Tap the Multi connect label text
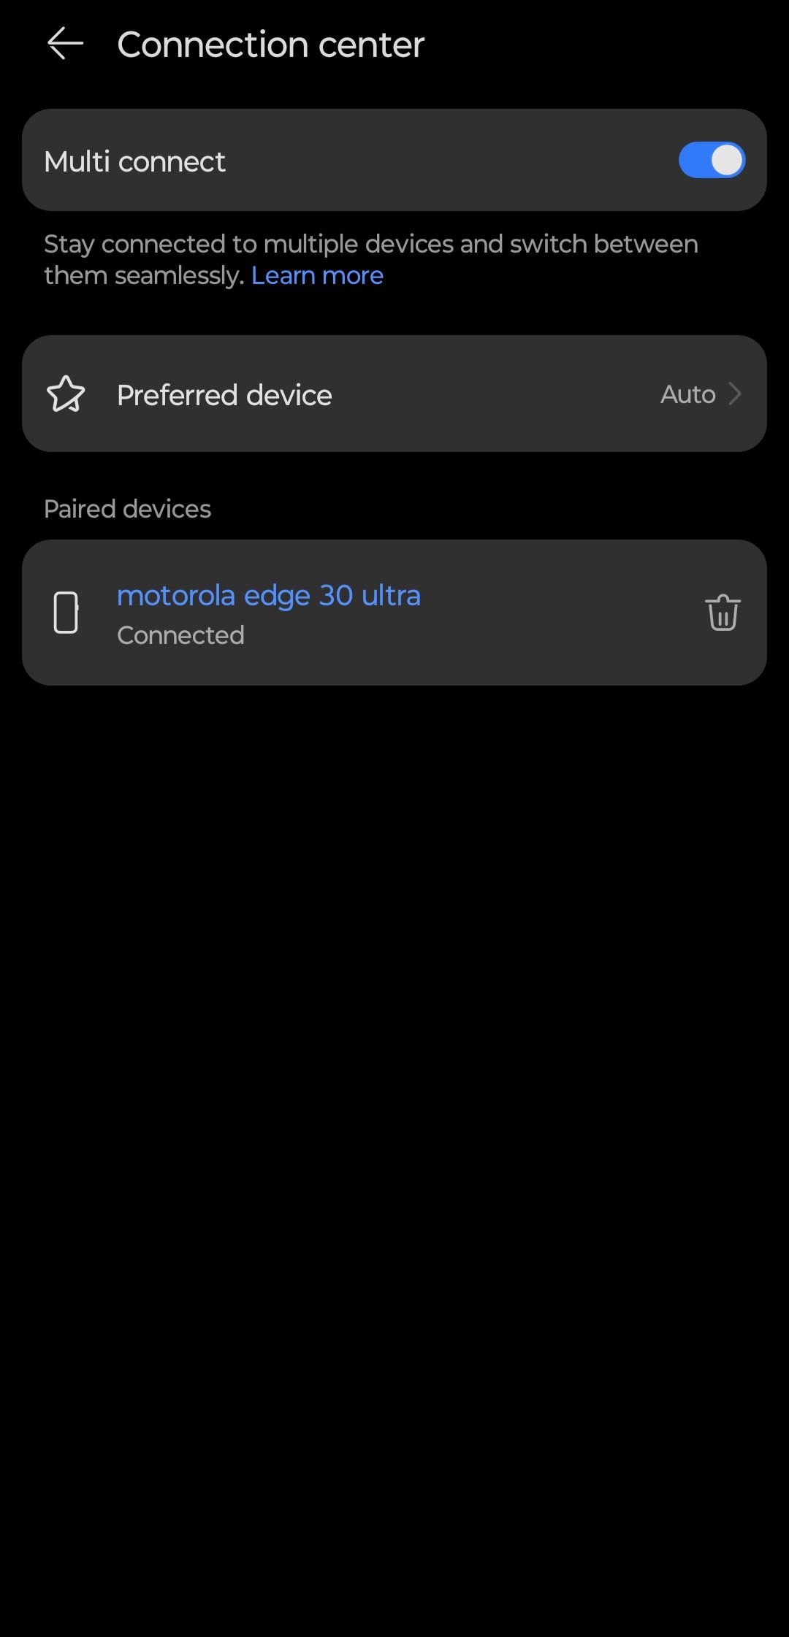789x1637 pixels. tap(134, 161)
